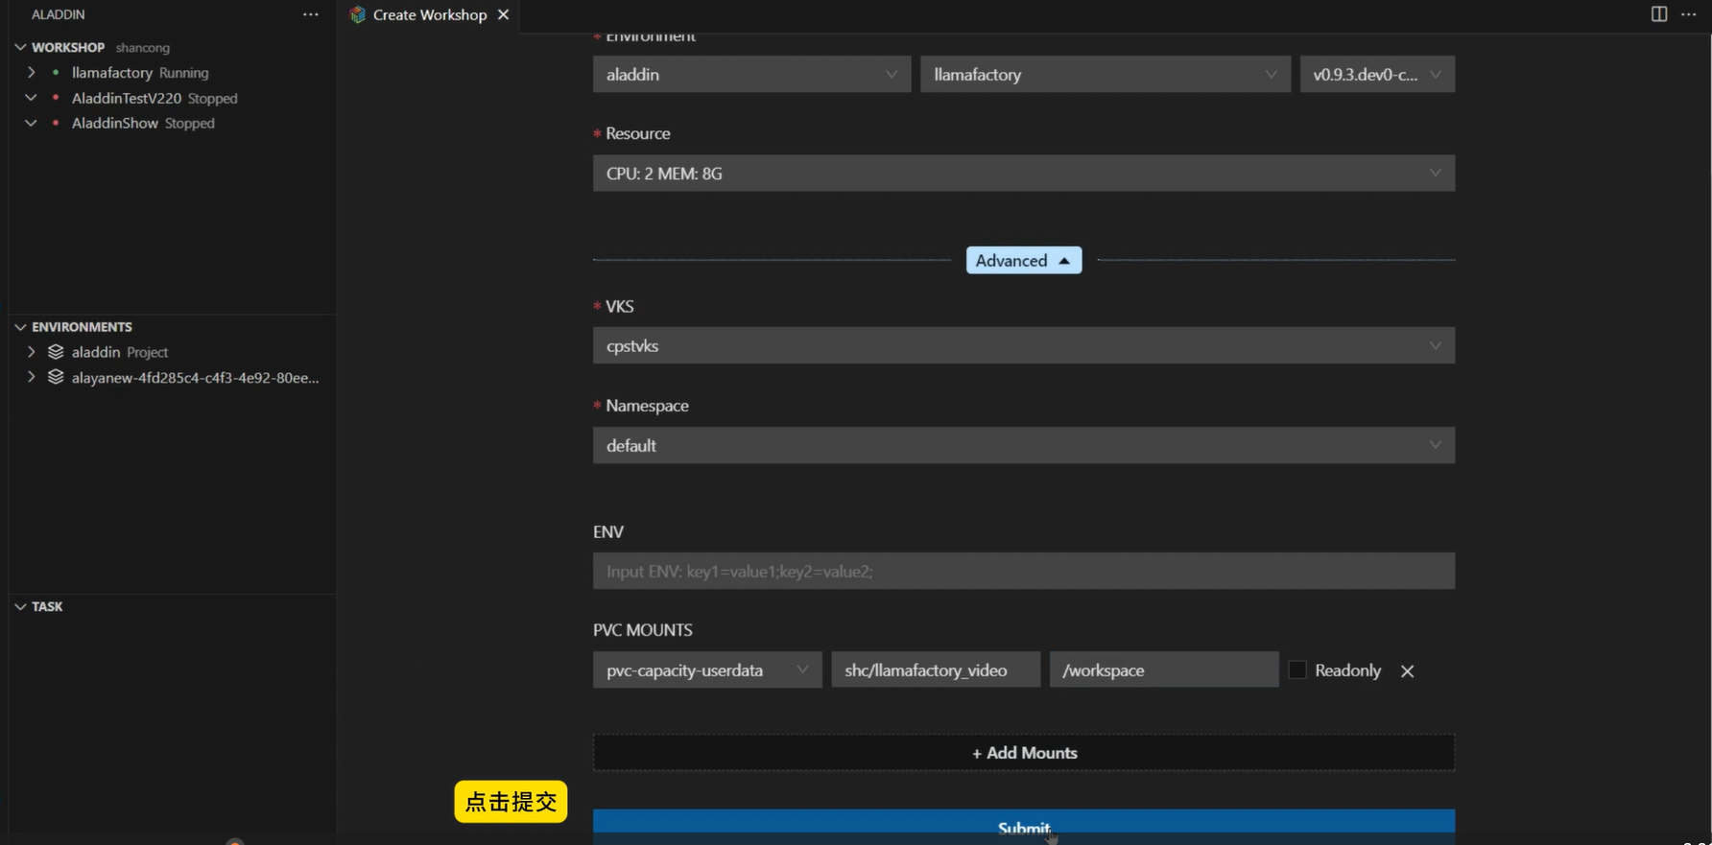This screenshot has height=845, width=1712.
Task: Click the ENV input field
Action: pos(1024,571)
